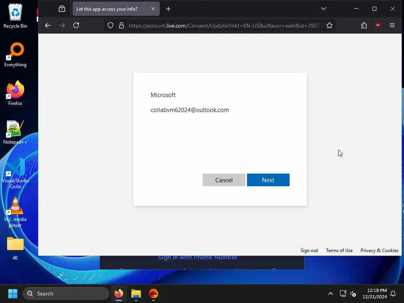The image size is (404, 303).
Task: Click the Cancel button
Action: pos(224,180)
